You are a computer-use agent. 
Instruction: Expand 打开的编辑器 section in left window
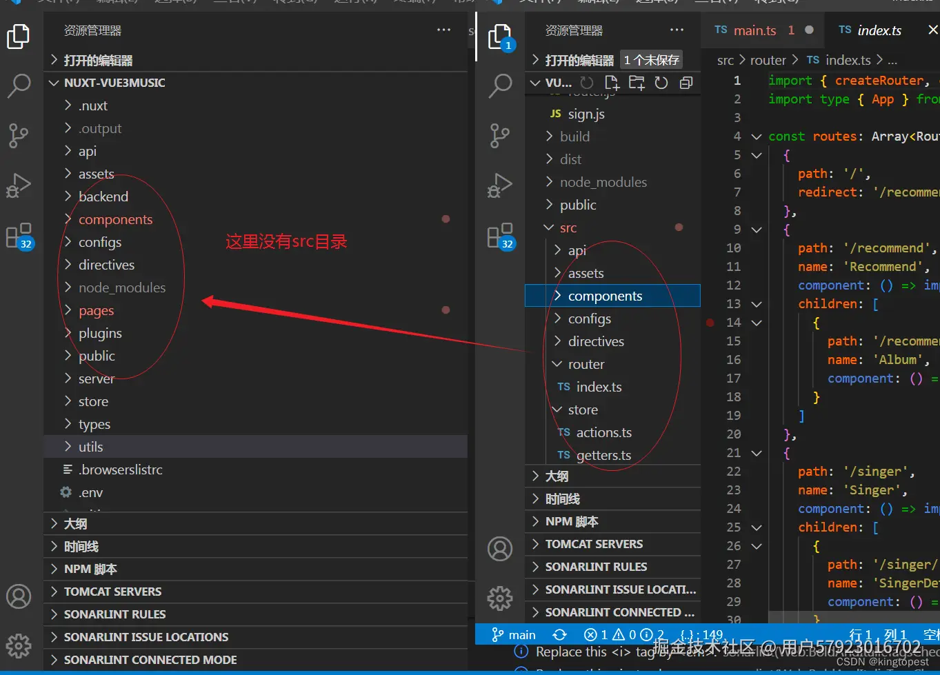(256, 60)
